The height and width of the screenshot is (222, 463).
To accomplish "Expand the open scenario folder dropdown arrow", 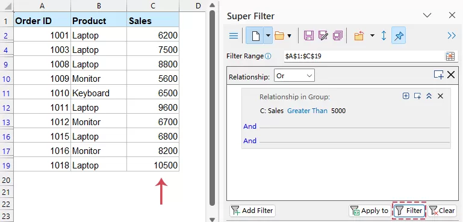I will [x=290, y=36].
